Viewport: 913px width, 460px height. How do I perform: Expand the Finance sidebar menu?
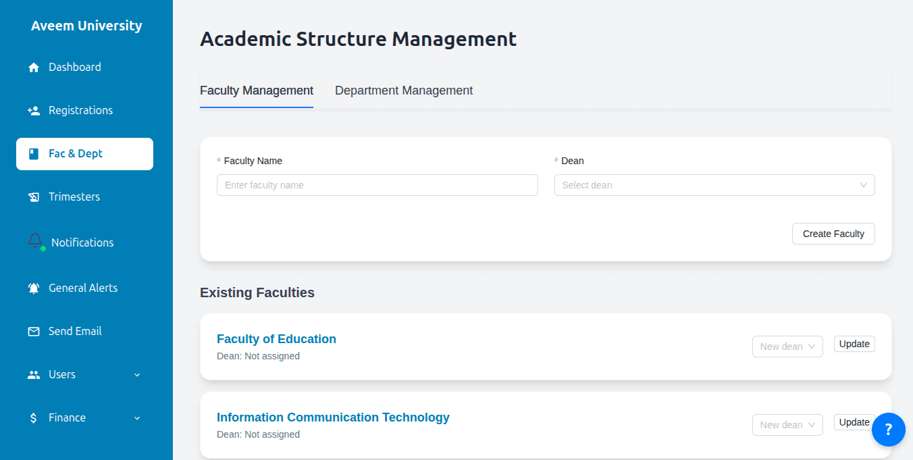(137, 417)
